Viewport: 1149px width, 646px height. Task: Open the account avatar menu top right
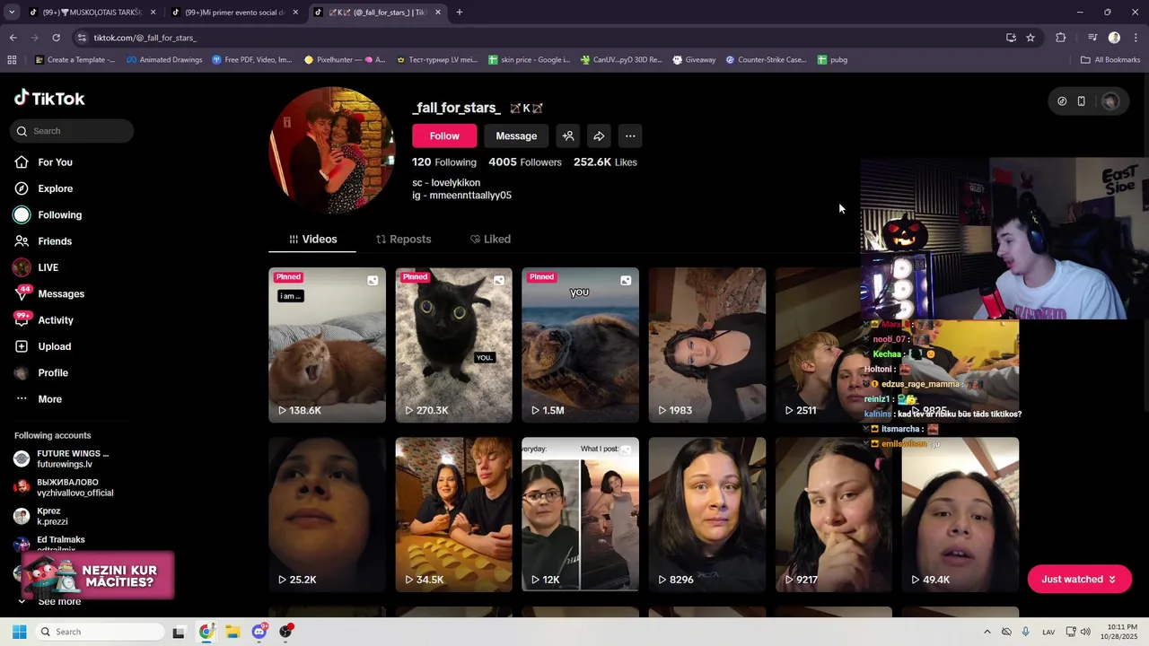(1110, 101)
